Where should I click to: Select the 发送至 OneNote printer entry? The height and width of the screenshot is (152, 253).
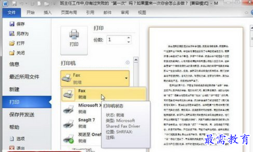82,138
